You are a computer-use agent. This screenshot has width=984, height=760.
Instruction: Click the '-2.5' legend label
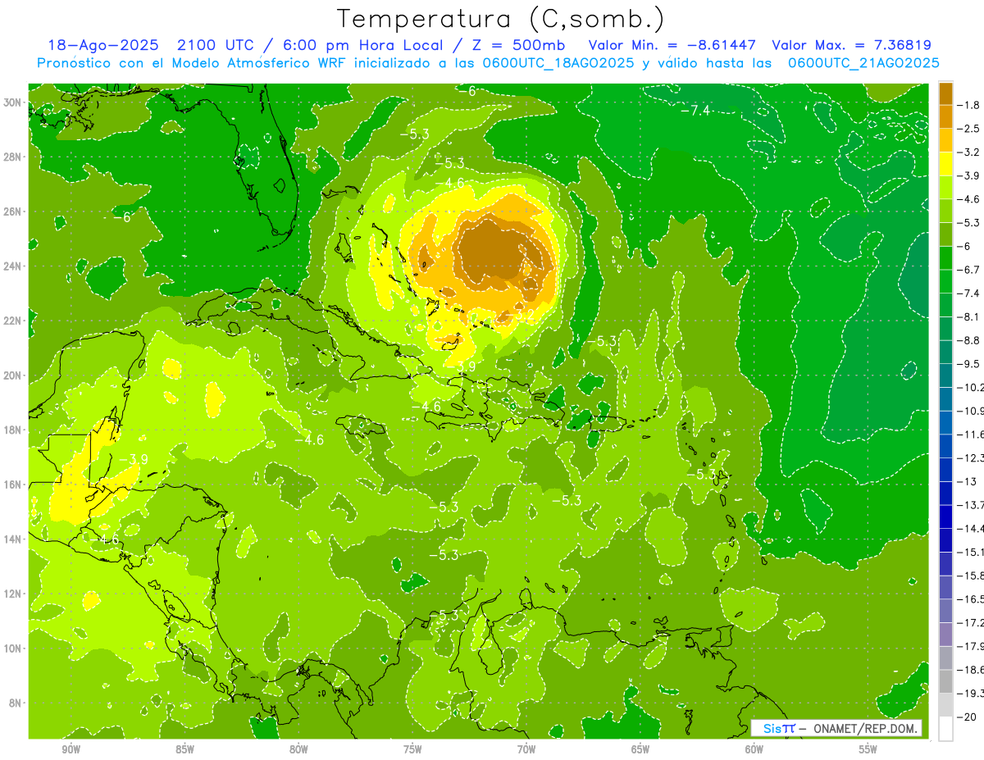969,129
